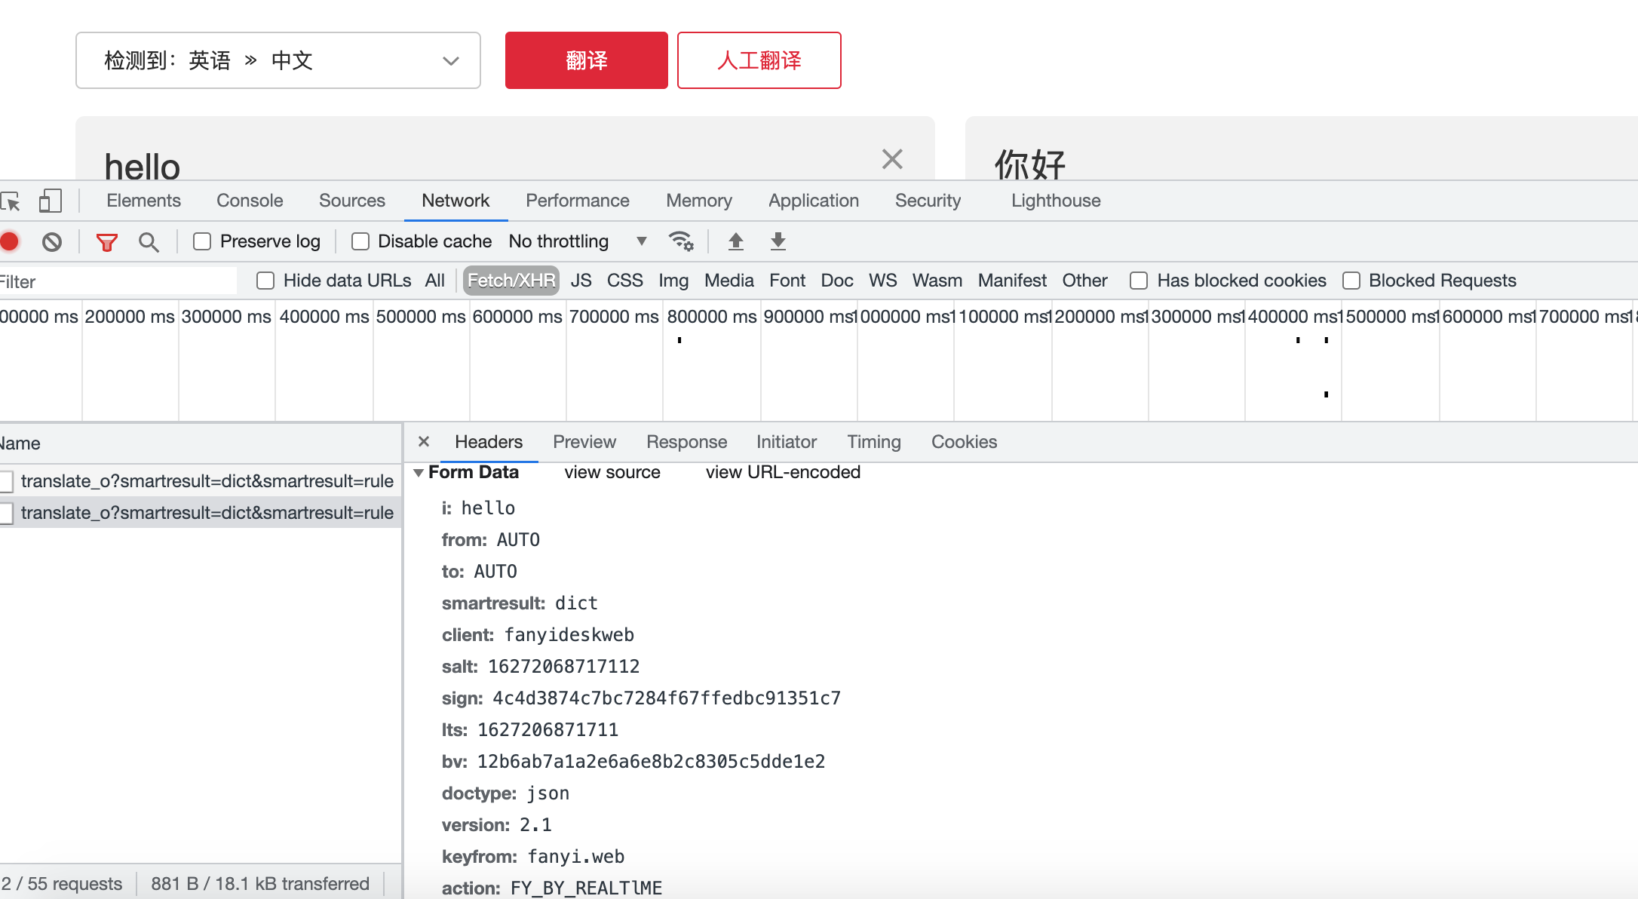Open the No throttling dropdown
The width and height of the screenshot is (1638, 899).
[578, 241]
